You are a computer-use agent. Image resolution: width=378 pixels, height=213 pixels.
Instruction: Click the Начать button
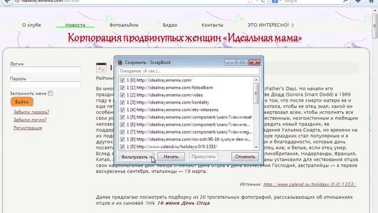click(171, 157)
